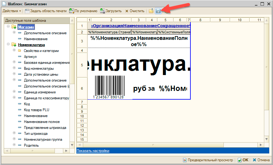Click fields tree scrollbar up arrow
The width and height of the screenshot is (273, 165).
(x=72, y=21)
